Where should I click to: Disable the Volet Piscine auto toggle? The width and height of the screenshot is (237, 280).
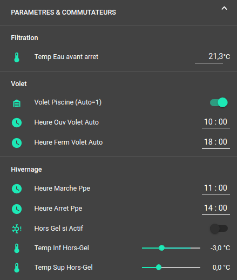tap(219, 102)
